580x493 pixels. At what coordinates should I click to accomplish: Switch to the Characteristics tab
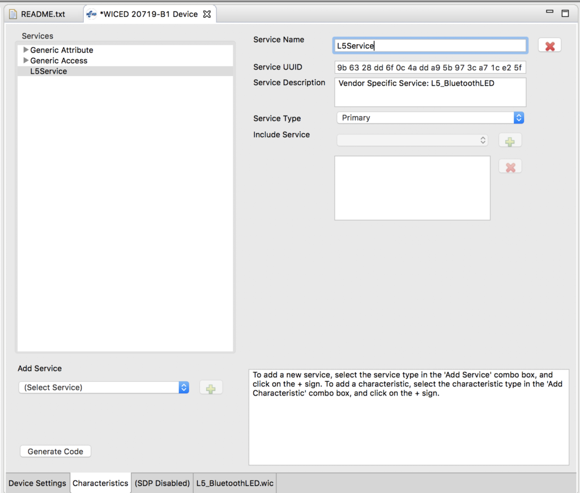coord(100,483)
